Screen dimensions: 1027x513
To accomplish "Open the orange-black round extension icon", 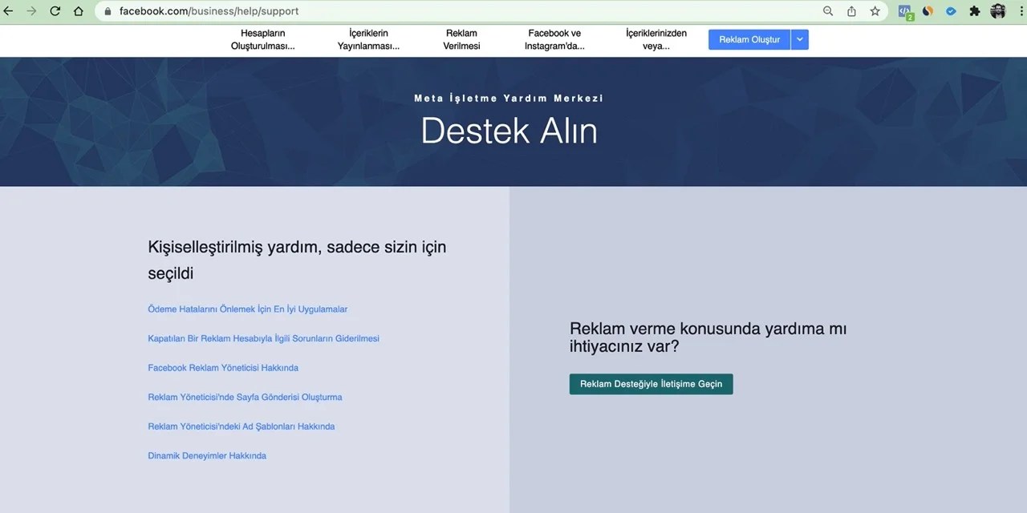I will point(928,11).
